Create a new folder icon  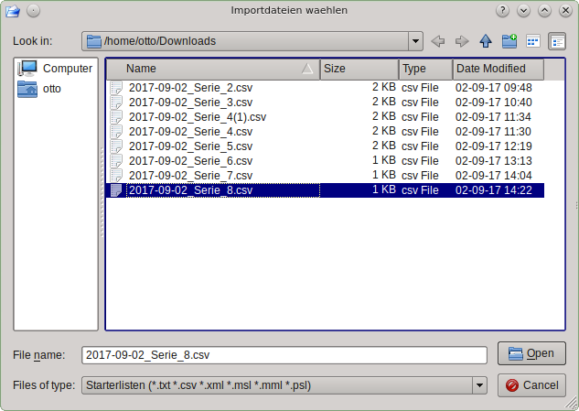(x=509, y=41)
